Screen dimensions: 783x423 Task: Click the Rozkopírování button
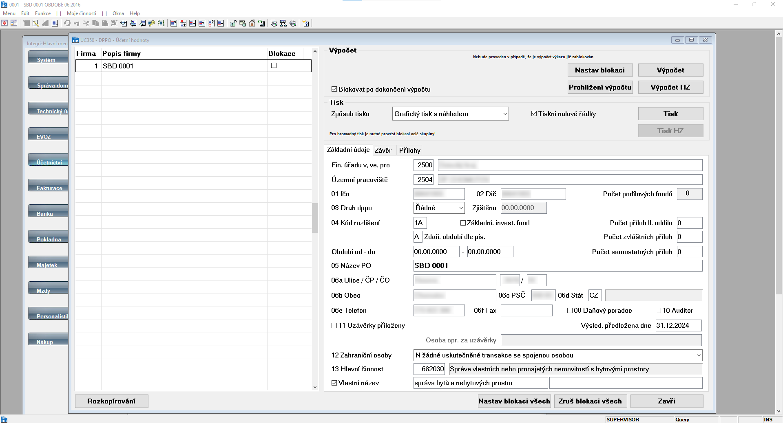[111, 401]
